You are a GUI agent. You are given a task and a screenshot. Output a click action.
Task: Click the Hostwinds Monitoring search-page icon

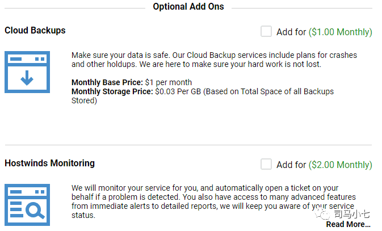[x=27, y=205]
